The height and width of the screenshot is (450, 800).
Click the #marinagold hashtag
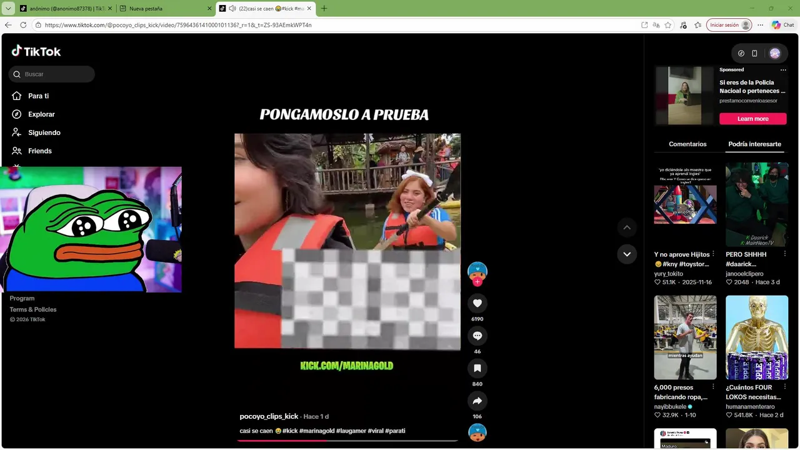317,431
